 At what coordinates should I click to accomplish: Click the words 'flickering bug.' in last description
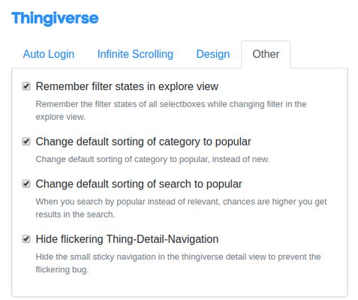62,270
